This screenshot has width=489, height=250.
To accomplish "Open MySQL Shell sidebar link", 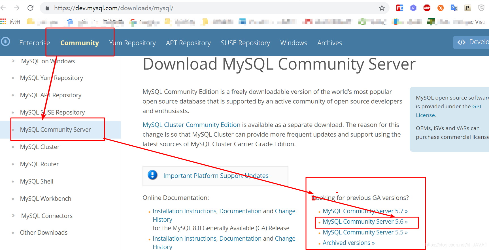I will click(x=37, y=182).
